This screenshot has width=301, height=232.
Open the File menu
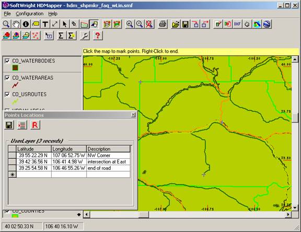7,14
